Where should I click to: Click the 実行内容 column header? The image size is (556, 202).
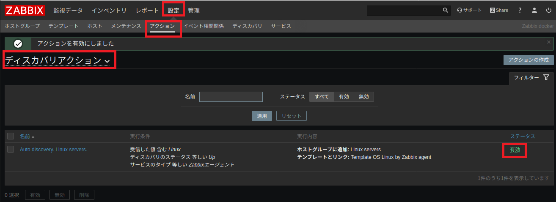(x=308, y=136)
